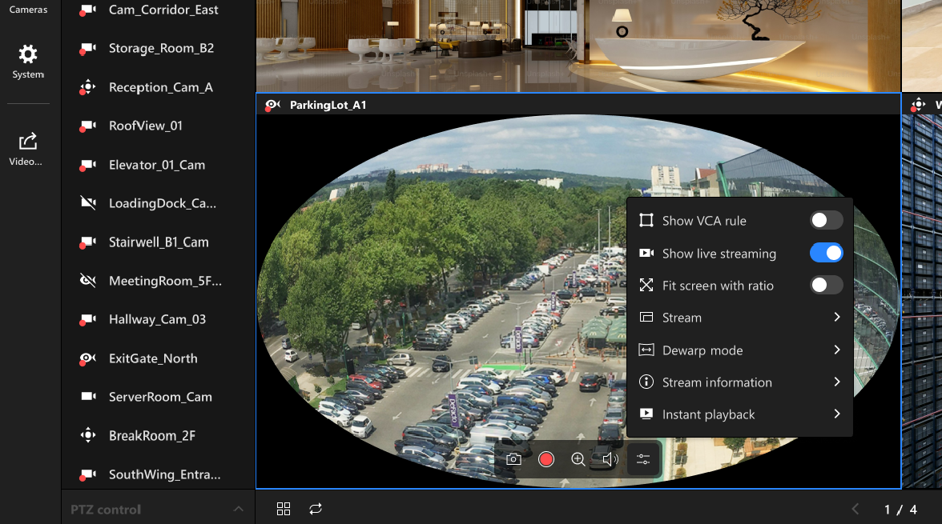Open the Stream information submenu arrow
Screen dimensions: 942x524
tap(836, 382)
